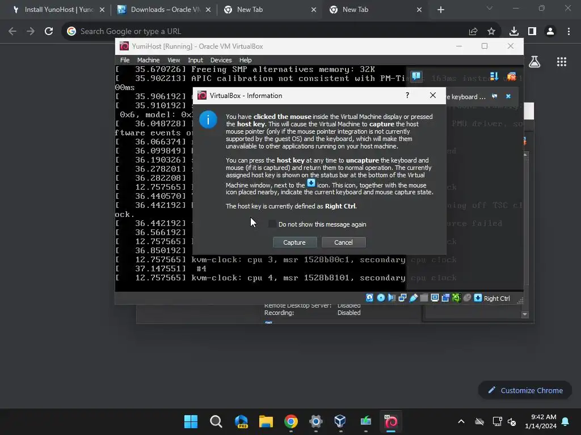Click Chrome icon on taskbar
The image size is (581, 435).
pyautogui.click(x=291, y=421)
